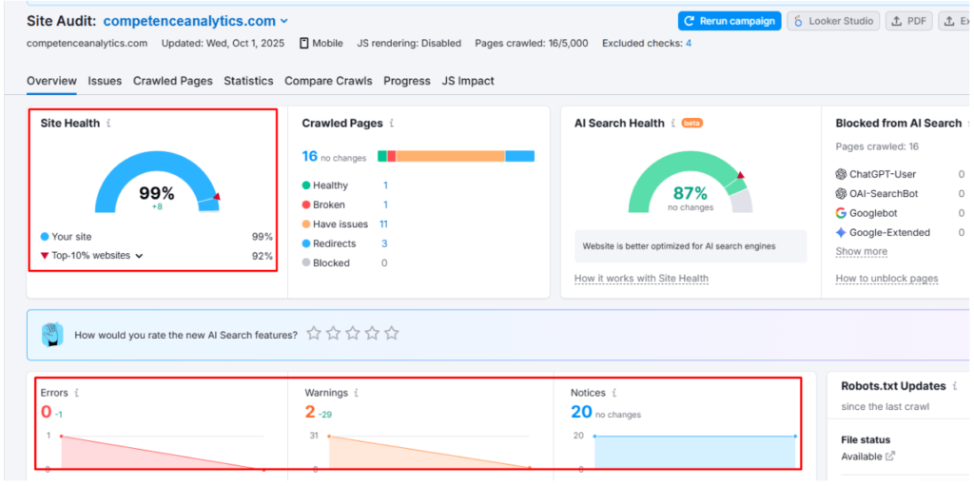Rate AI Search features one star
This screenshot has height=486, width=974.
(x=314, y=334)
